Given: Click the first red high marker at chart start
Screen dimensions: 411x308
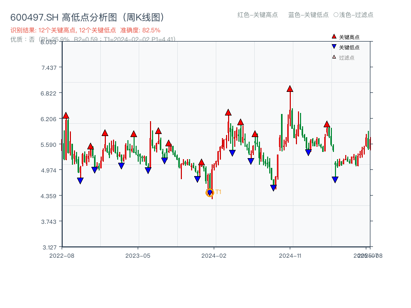Looking at the screenshot, I should (x=66, y=115).
